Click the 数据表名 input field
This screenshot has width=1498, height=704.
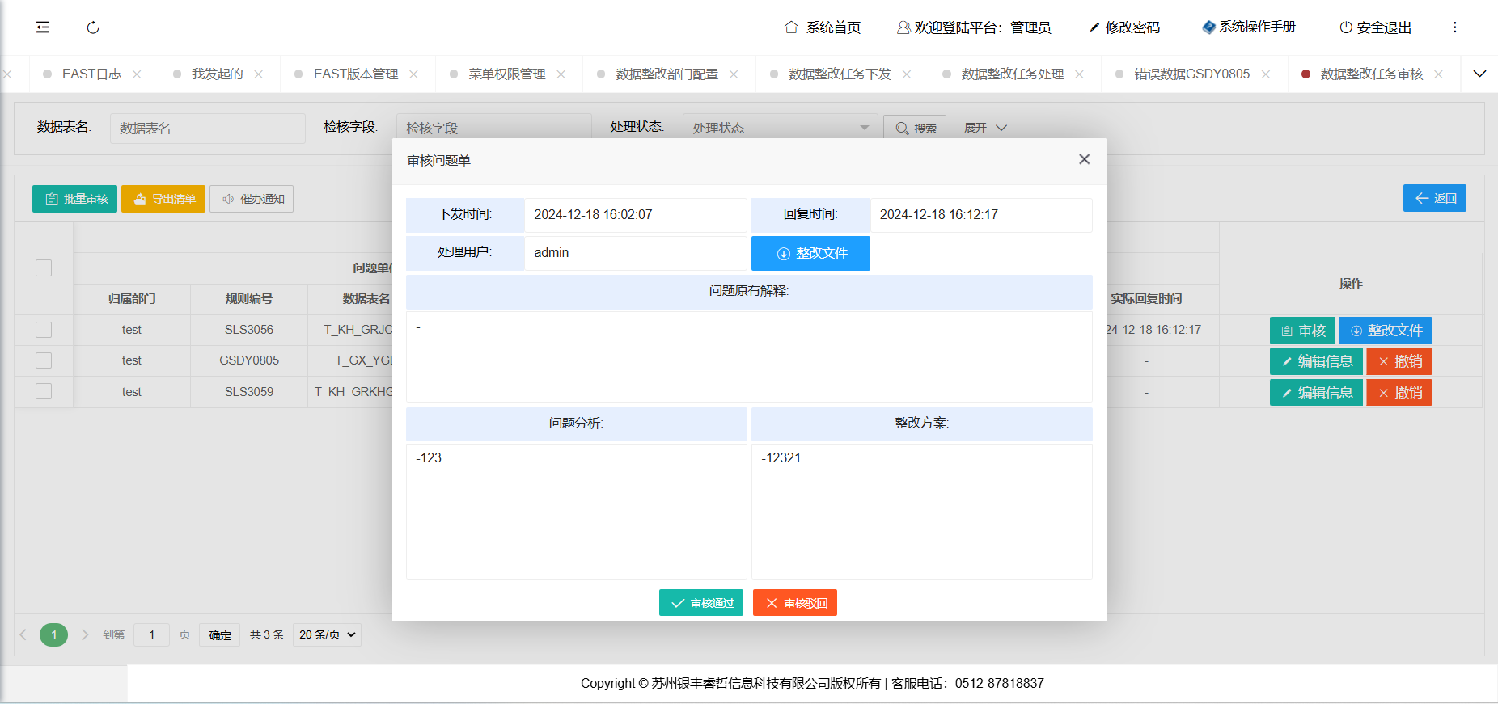tap(207, 128)
